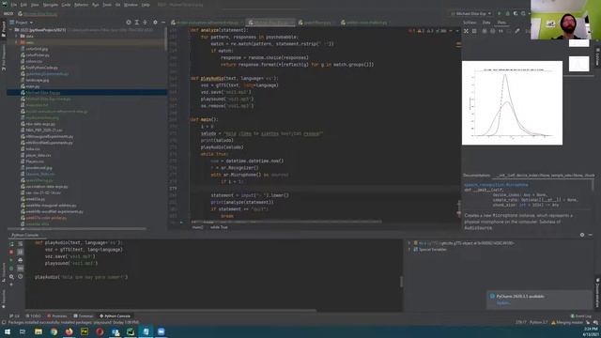
Task: Click the Python Console bottom tab
Action: (x=115, y=316)
